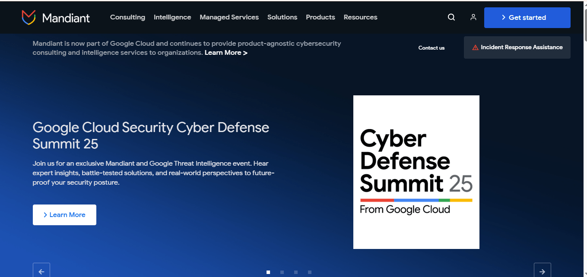Open the Consulting menu
The width and height of the screenshot is (587, 277).
pyautogui.click(x=127, y=17)
